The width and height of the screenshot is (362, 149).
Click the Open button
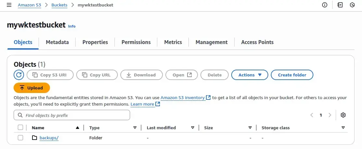(x=182, y=75)
